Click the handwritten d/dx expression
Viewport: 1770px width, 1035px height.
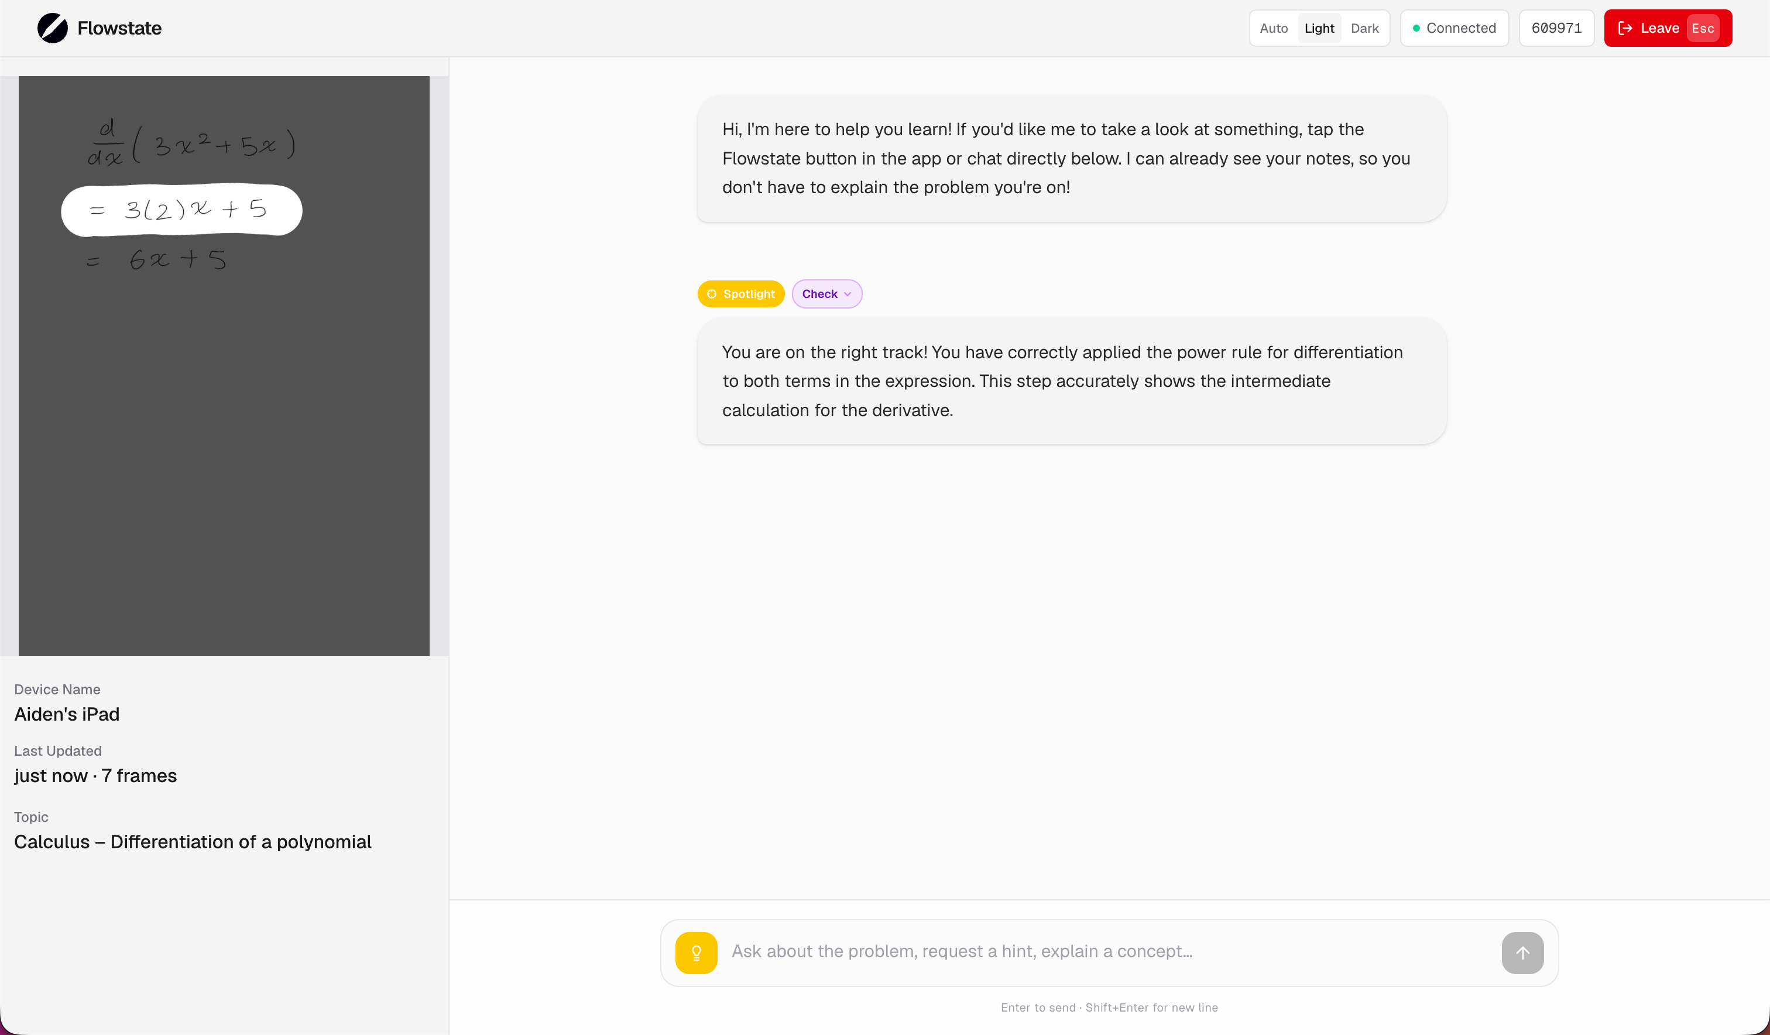tap(190, 143)
